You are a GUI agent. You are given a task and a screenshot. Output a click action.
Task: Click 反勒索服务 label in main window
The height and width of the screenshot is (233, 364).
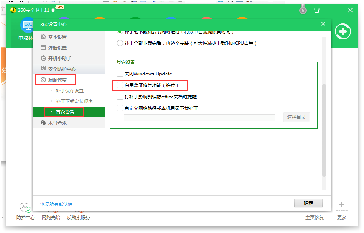click(x=79, y=217)
